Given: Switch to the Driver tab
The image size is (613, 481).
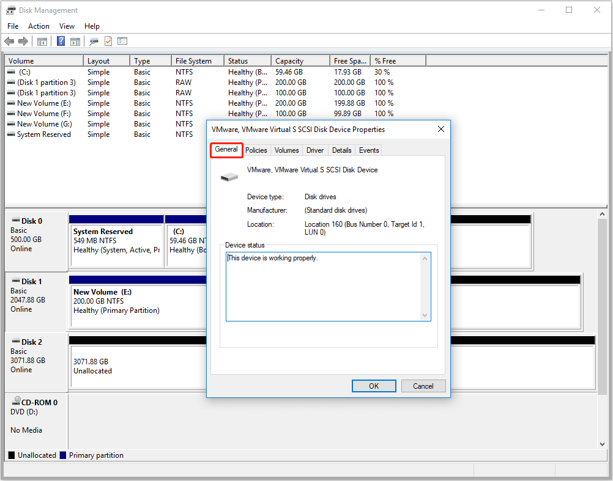Looking at the screenshot, I should [315, 150].
